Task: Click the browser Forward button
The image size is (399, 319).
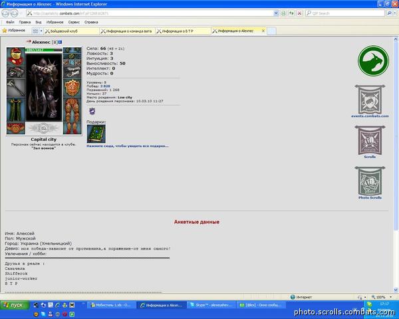Action: click(x=14, y=13)
